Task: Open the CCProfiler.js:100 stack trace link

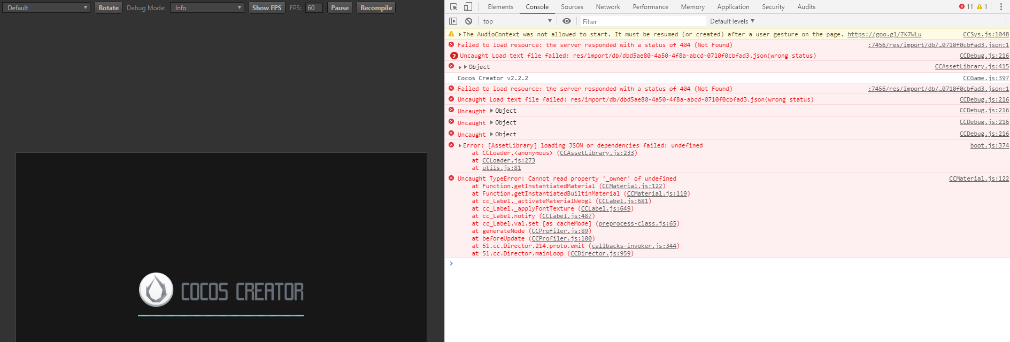Action: [561, 238]
